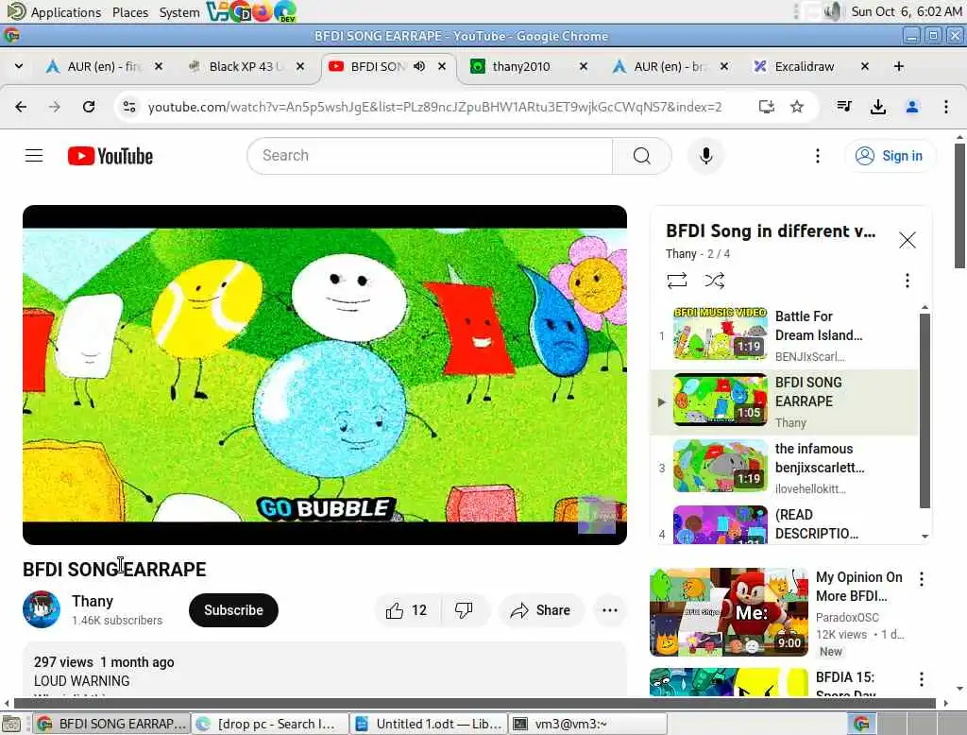Open the tab search dropdown arrow
Image resolution: width=967 pixels, height=735 pixels.
point(19,66)
